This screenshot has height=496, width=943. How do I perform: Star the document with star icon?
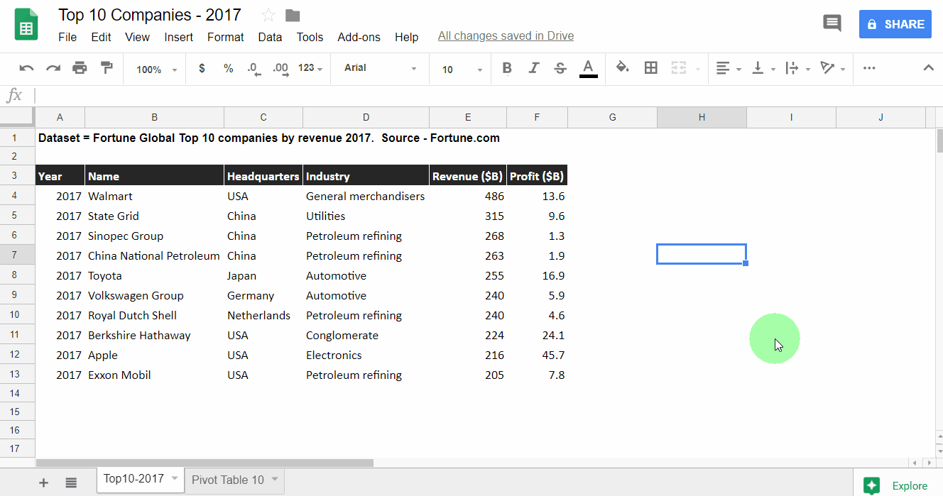[x=268, y=15]
